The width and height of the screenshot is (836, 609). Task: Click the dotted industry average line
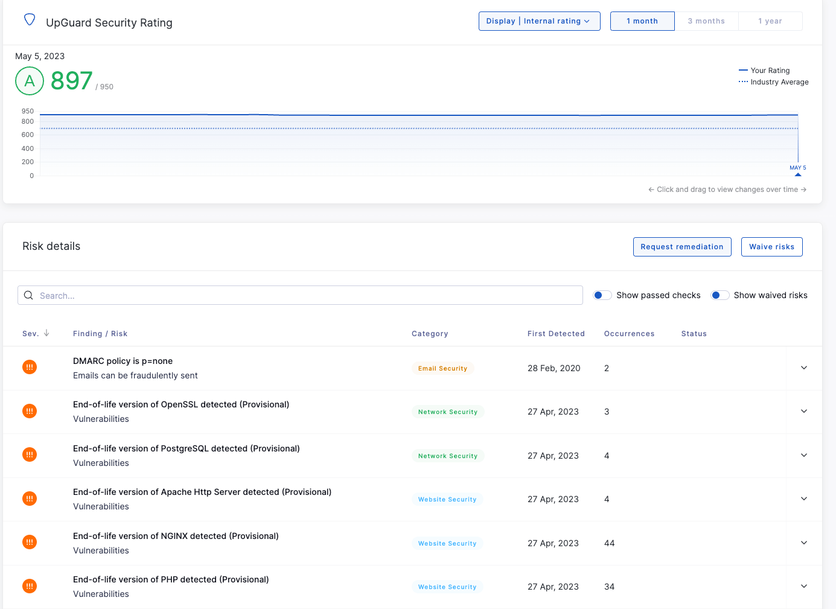tap(419, 128)
